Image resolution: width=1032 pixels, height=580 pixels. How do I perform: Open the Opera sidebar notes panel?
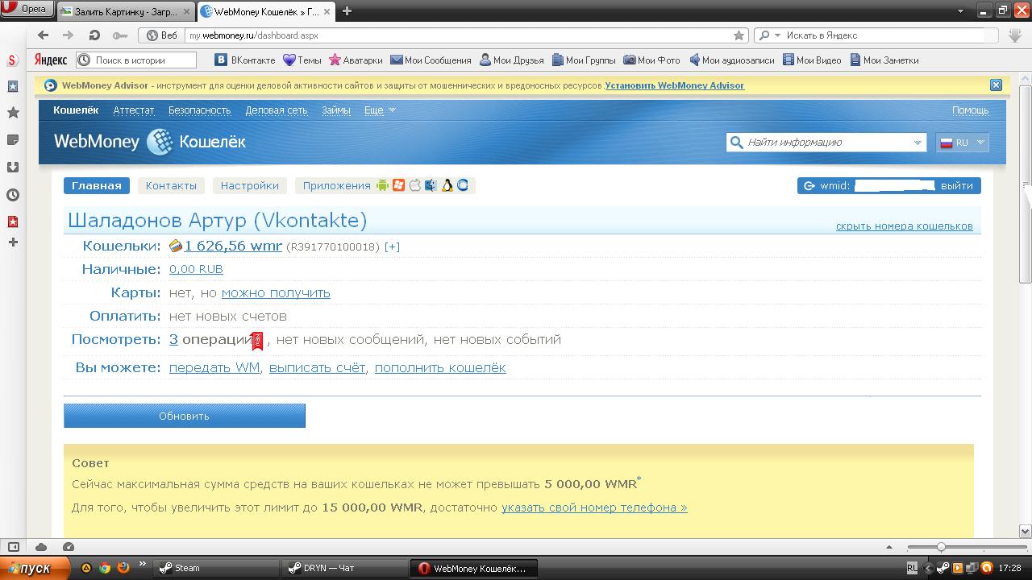point(13,140)
